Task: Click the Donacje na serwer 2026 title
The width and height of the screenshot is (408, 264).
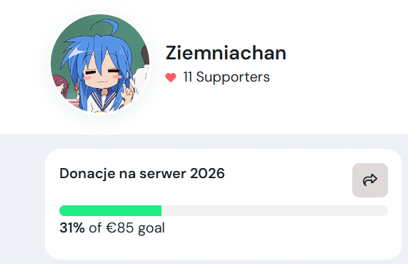Action: [x=142, y=173]
